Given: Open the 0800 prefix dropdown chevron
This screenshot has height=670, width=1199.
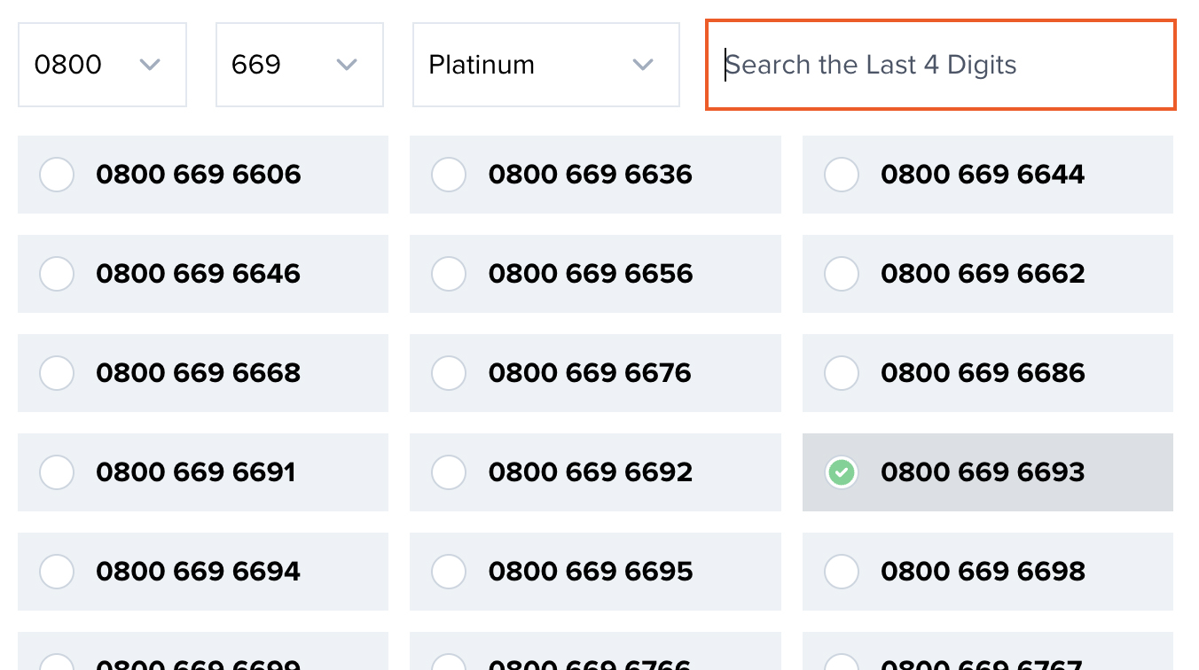Looking at the screenshot, I should (x=150, y=64).
